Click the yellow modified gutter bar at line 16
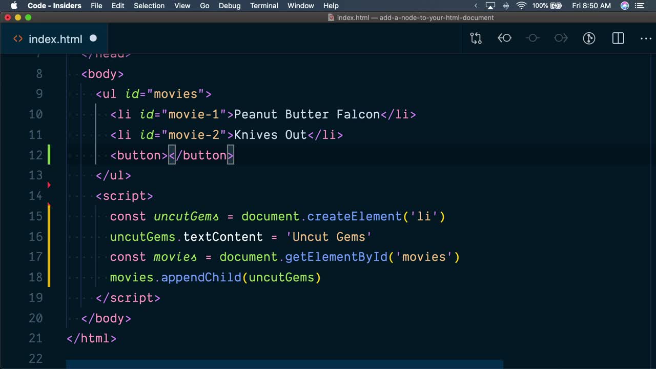This screenshot has height=369, width=656. [49, 236]
